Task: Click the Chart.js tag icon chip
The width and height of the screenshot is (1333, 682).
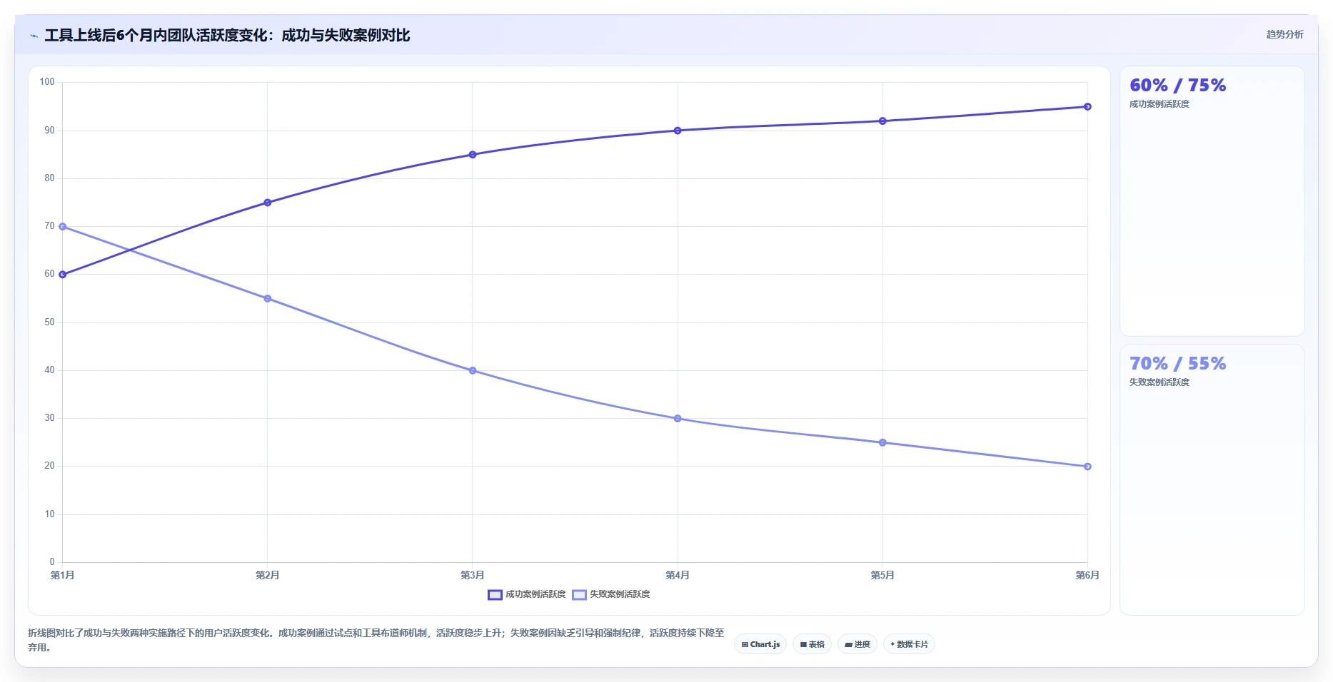Action: click(760, 644)
